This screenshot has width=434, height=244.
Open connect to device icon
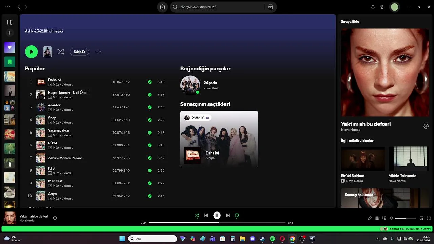click(x=384, y=218)
